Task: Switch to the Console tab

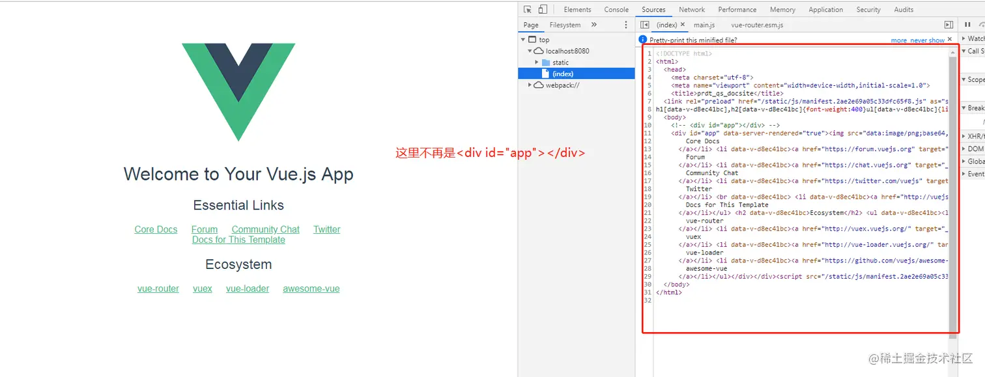Action: 616,10
